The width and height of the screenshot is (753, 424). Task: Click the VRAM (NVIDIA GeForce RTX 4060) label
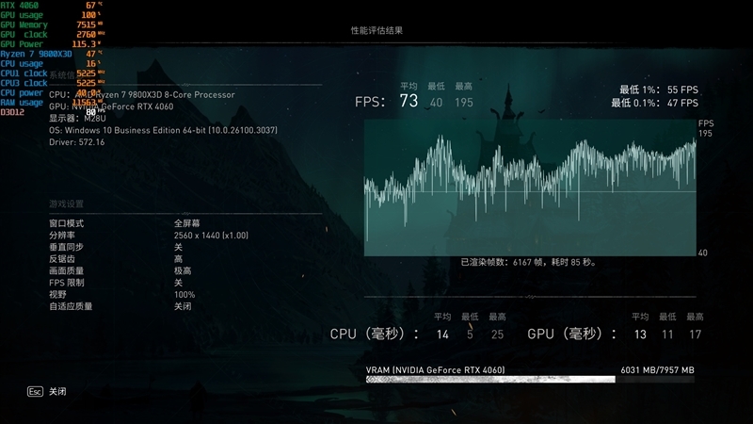[x=435, y=370]
